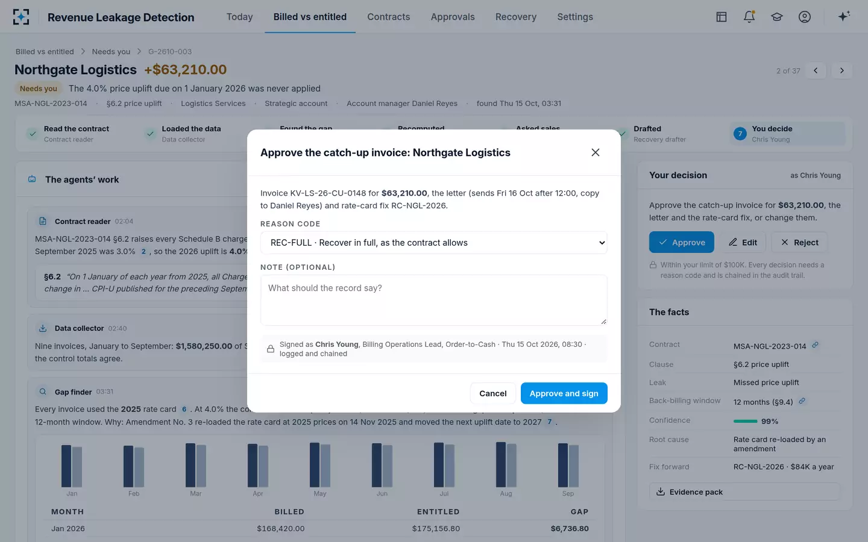Click Approve in Your decision panel

[x=682, y=242]
